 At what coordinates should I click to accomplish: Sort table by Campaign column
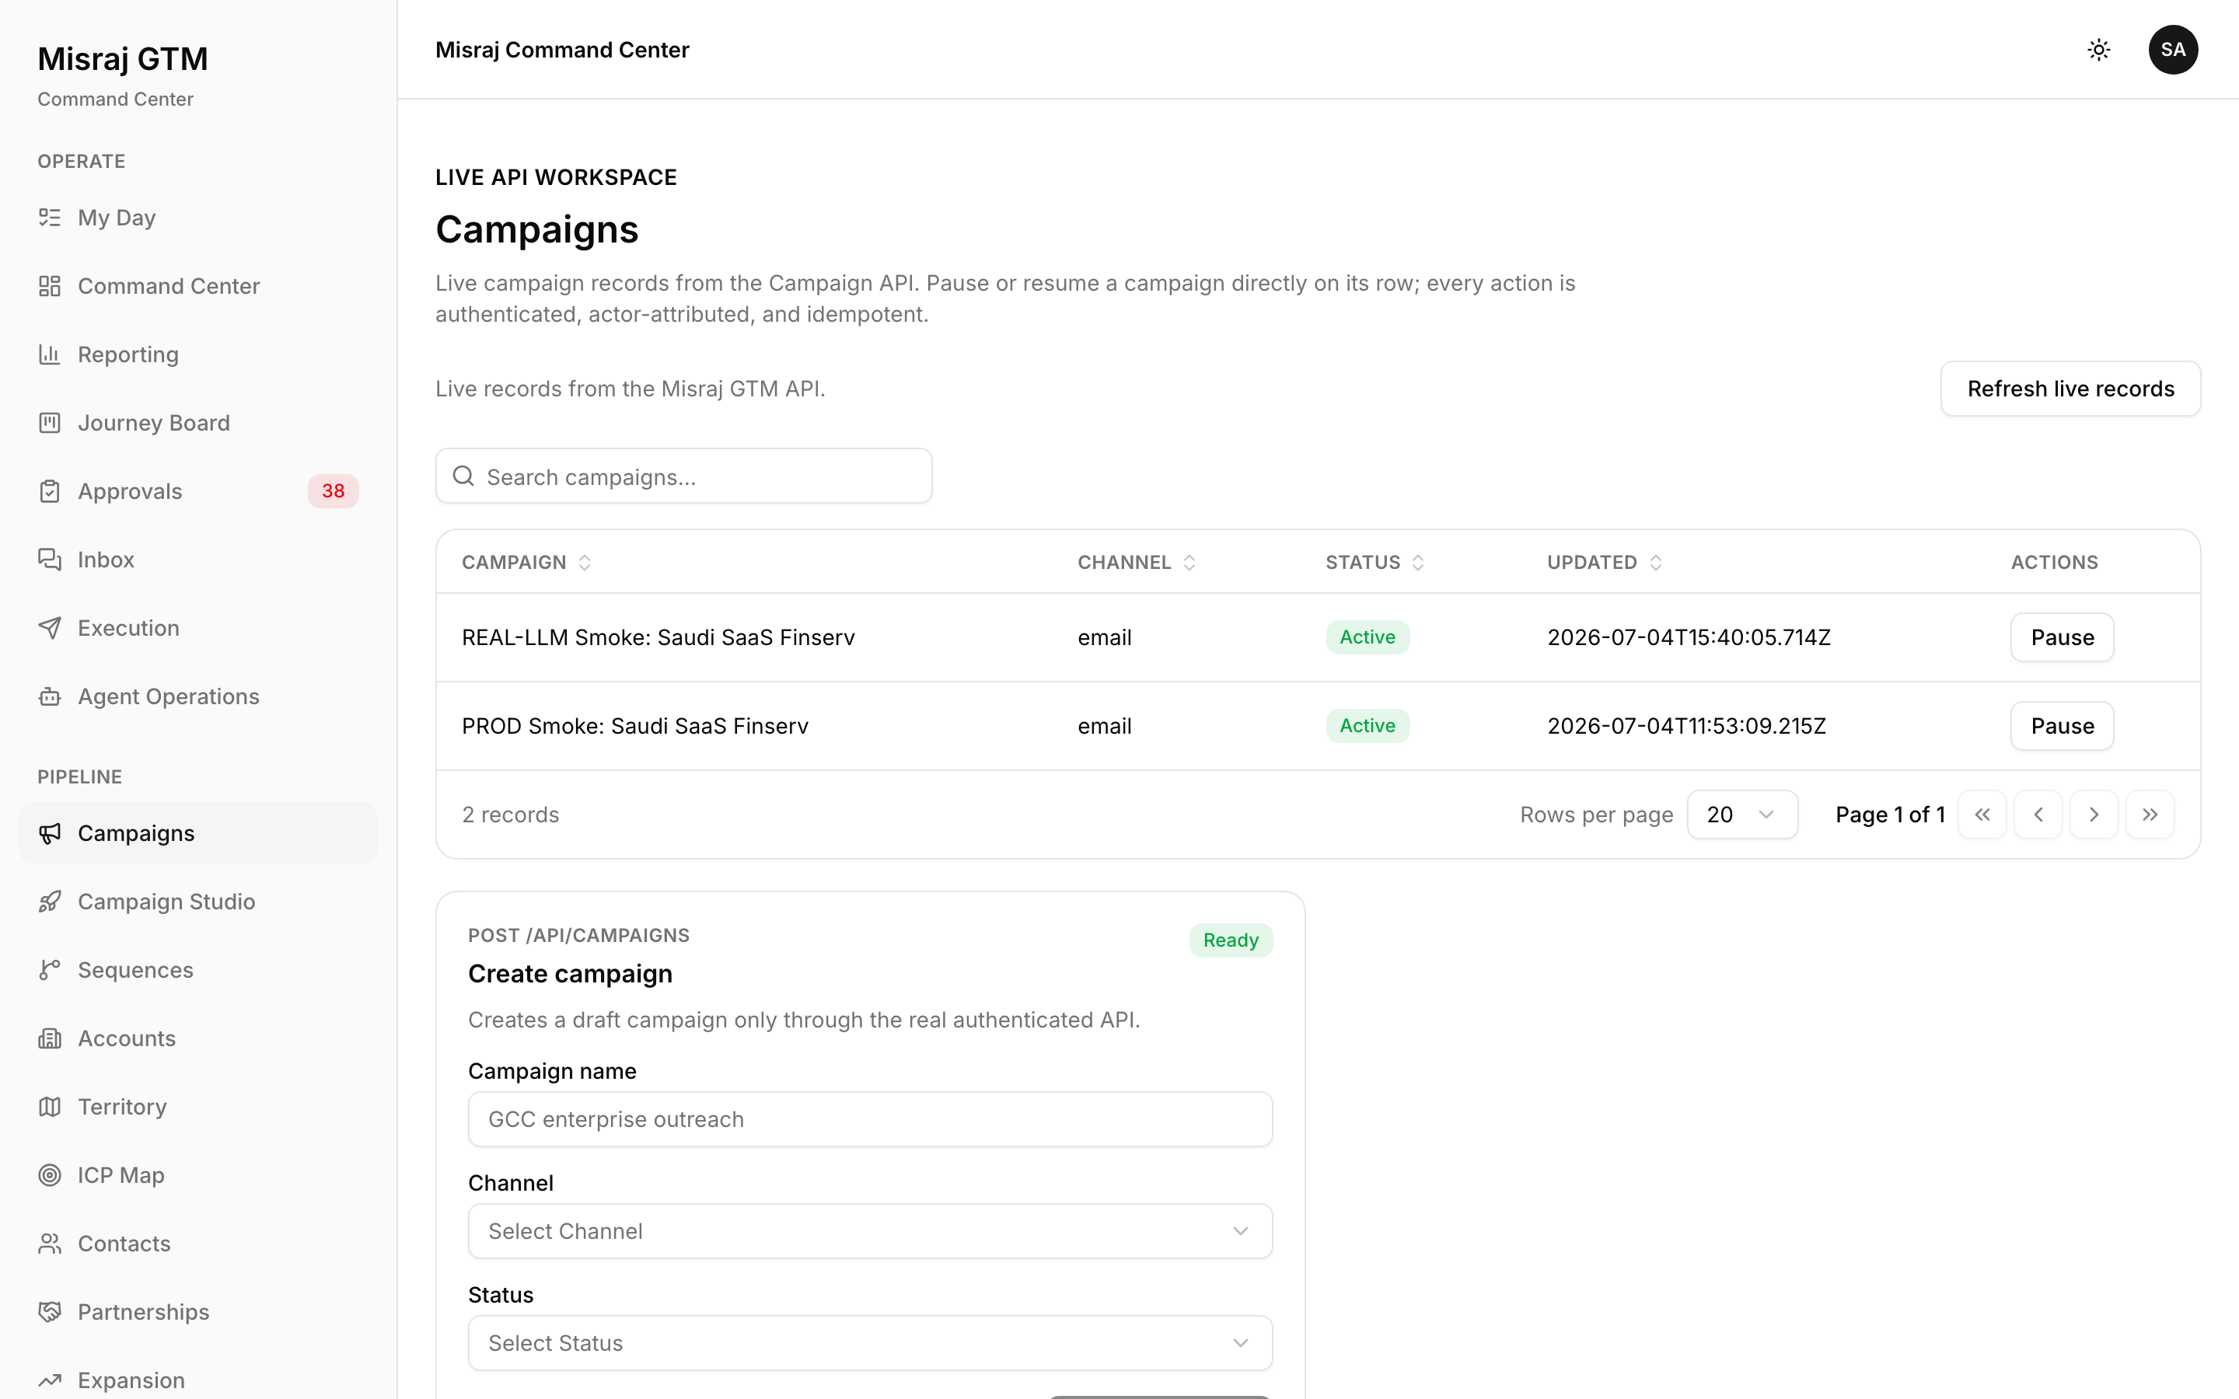[x=526, y=563]
